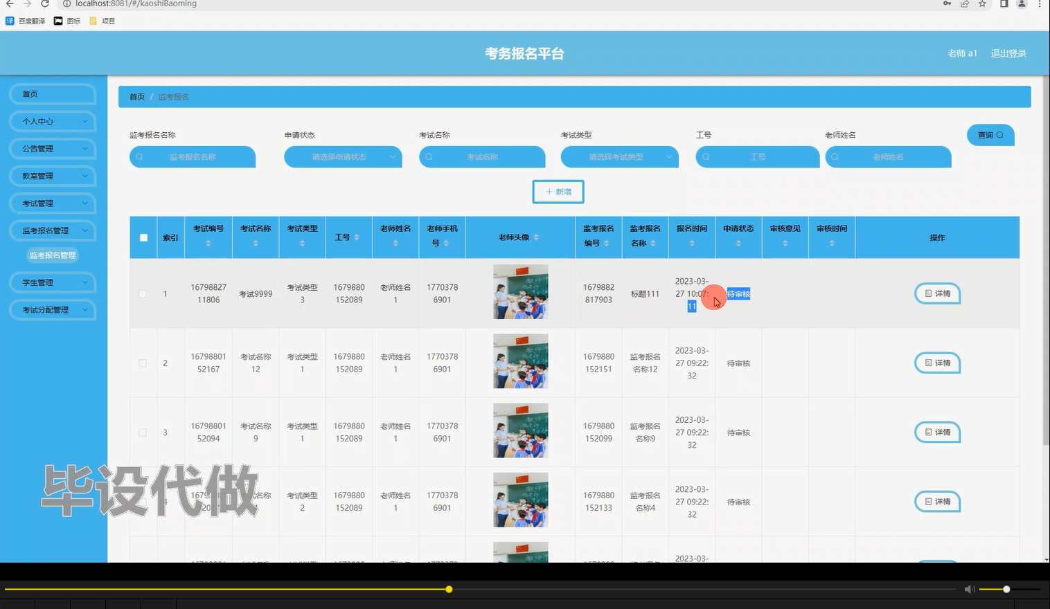Click the 待审核 status link in row 1
The width and height of the screenshot is (1050, 609).
tap(738, 293)
